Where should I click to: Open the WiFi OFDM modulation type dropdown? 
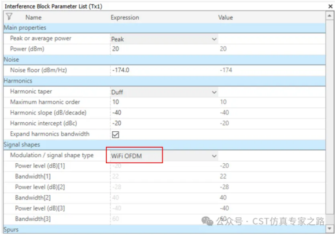[x=164, y=156]
